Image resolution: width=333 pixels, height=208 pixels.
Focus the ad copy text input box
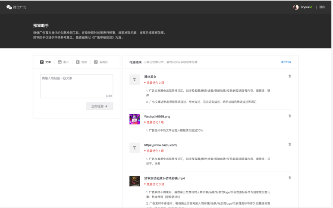pos(76,86)
